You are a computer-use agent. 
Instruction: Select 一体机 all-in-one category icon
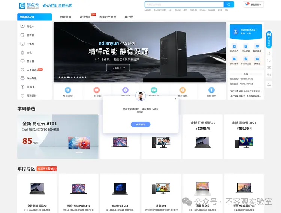22,44
